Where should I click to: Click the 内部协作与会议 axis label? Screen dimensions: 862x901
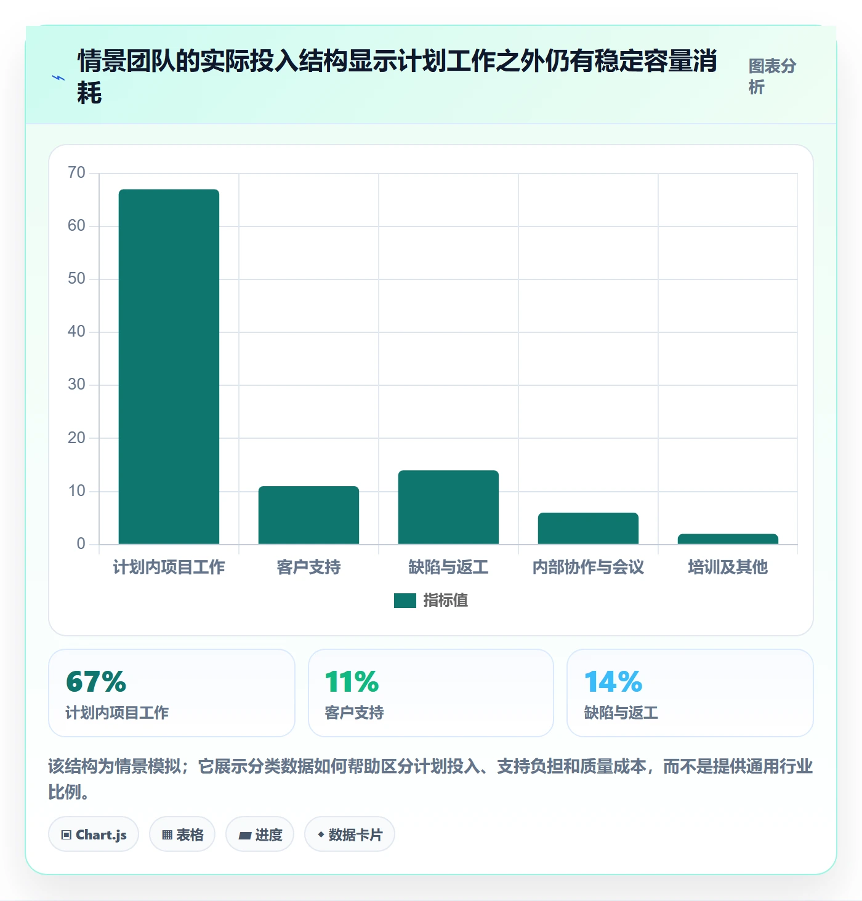(588, 567)
